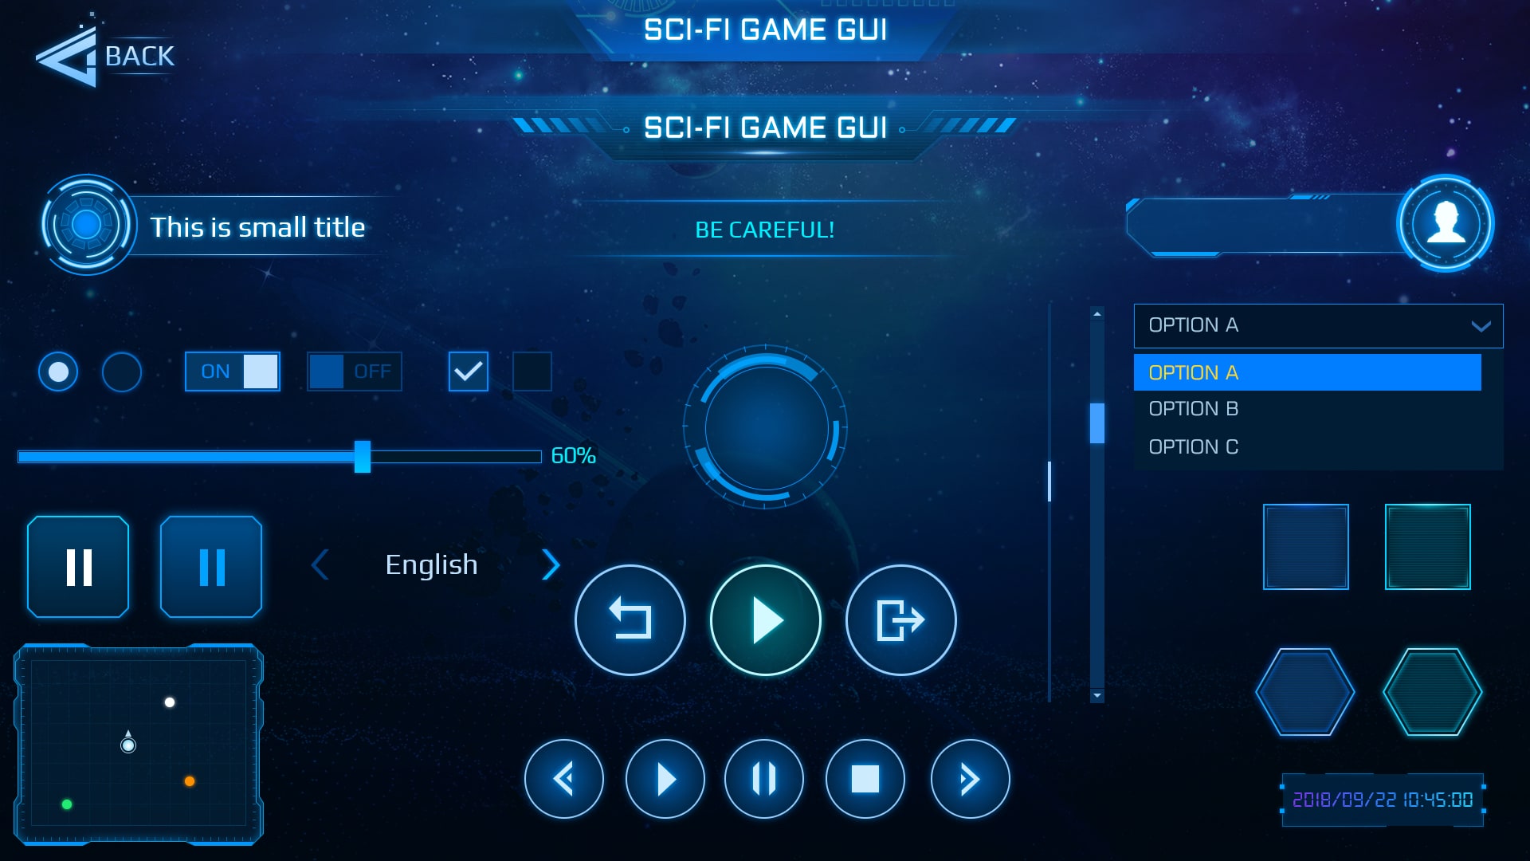Click the rewind to previous icon
This screenshot has width=1530, height=861.
562,778
